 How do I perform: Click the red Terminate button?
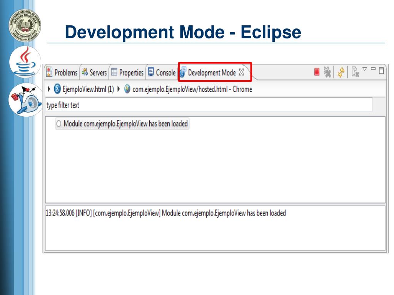point(317,72)
